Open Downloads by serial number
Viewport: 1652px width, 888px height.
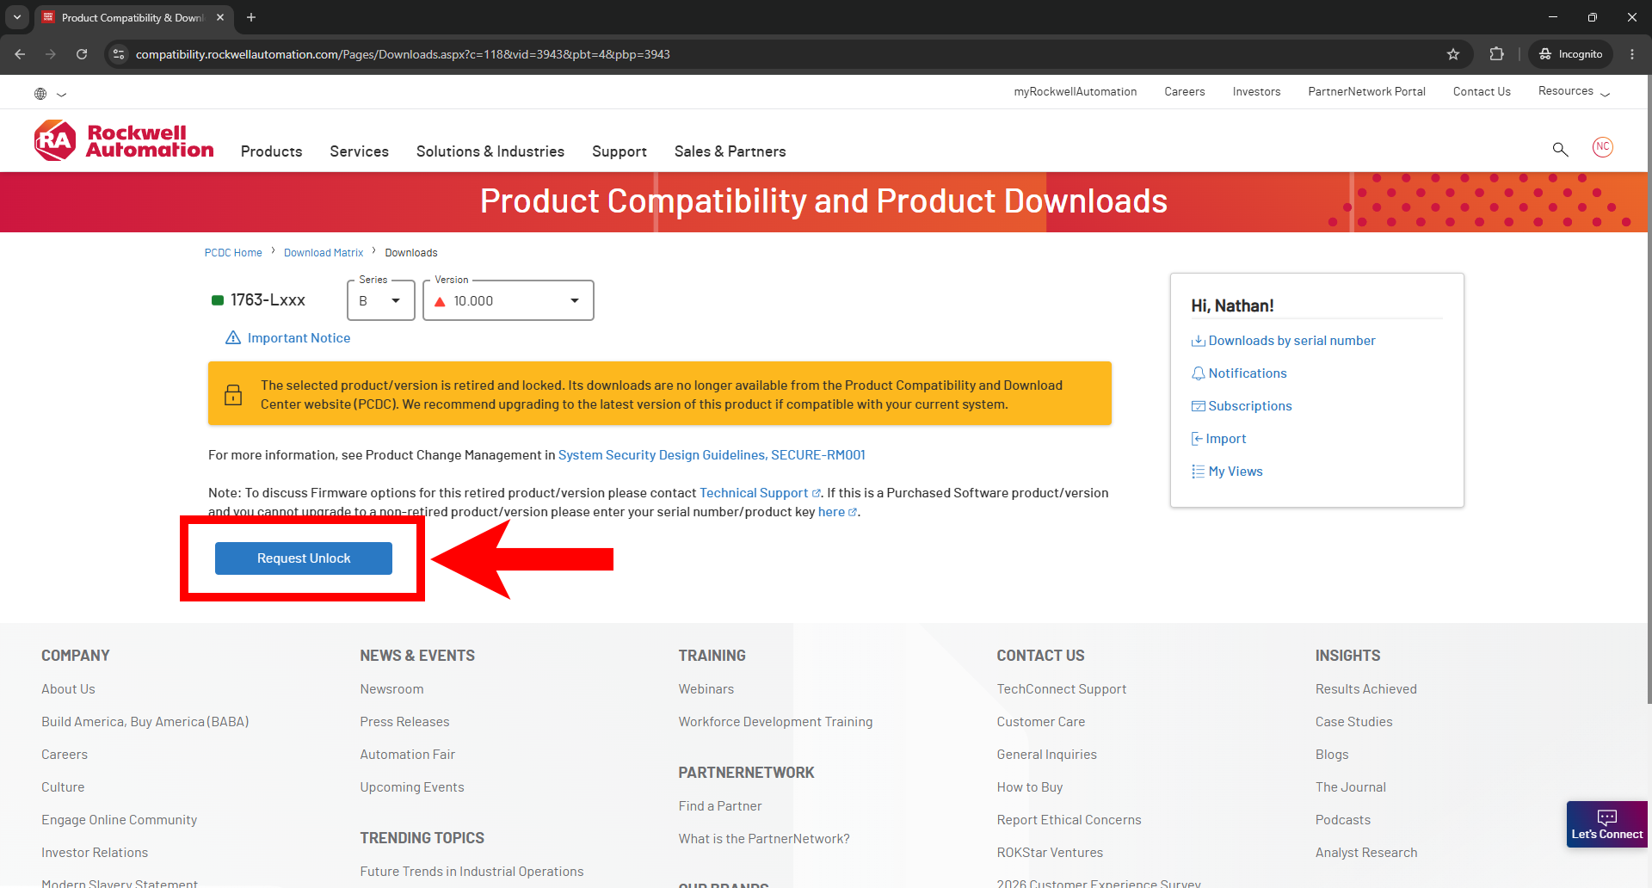1291,341
